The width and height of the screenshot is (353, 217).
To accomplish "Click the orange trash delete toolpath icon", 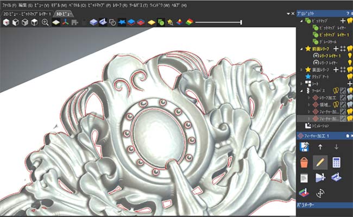I will (304, 162).
